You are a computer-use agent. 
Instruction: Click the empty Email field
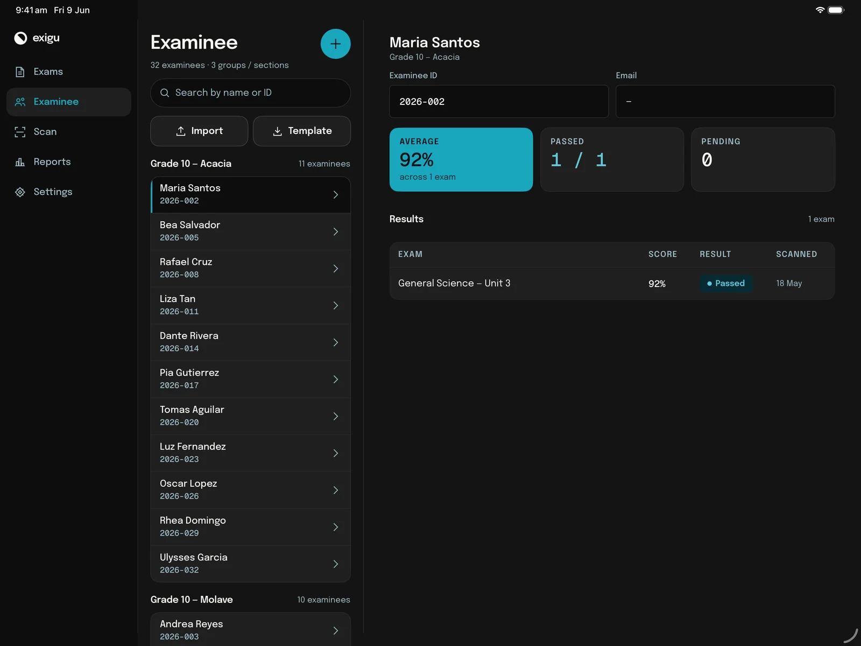point(725,101)
